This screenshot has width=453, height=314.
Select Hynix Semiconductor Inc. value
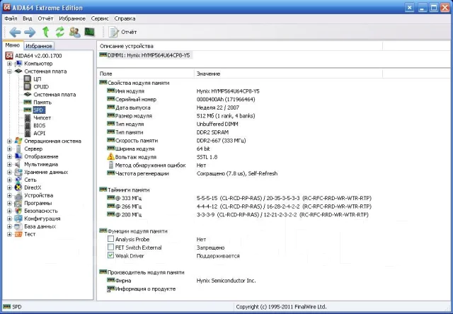coord(226,281)
